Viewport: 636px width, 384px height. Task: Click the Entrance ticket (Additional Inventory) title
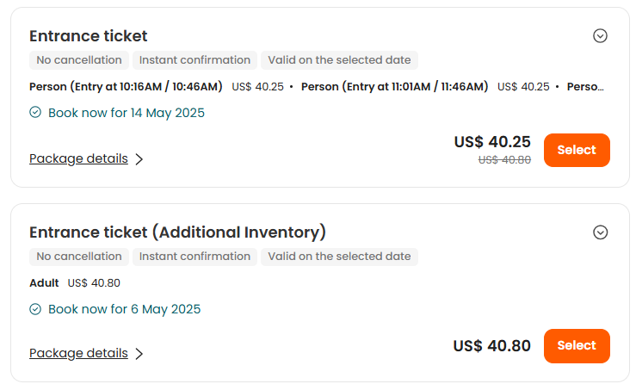pyautogui.click(x=177, y=232)
